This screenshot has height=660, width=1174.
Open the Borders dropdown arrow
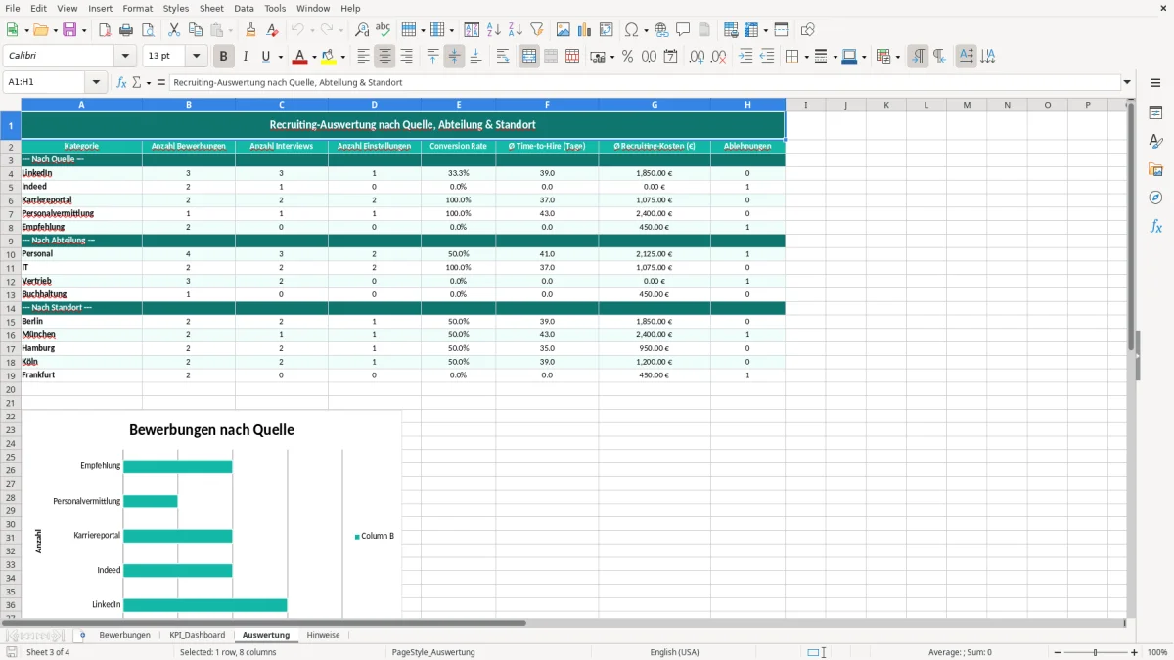click(805, 57)
